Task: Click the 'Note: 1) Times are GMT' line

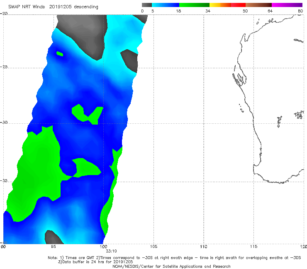Action: pos(174,258)
